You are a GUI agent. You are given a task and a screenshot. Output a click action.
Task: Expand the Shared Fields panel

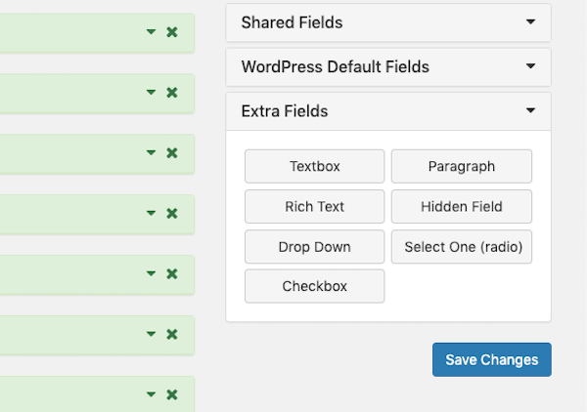(388, 22)
